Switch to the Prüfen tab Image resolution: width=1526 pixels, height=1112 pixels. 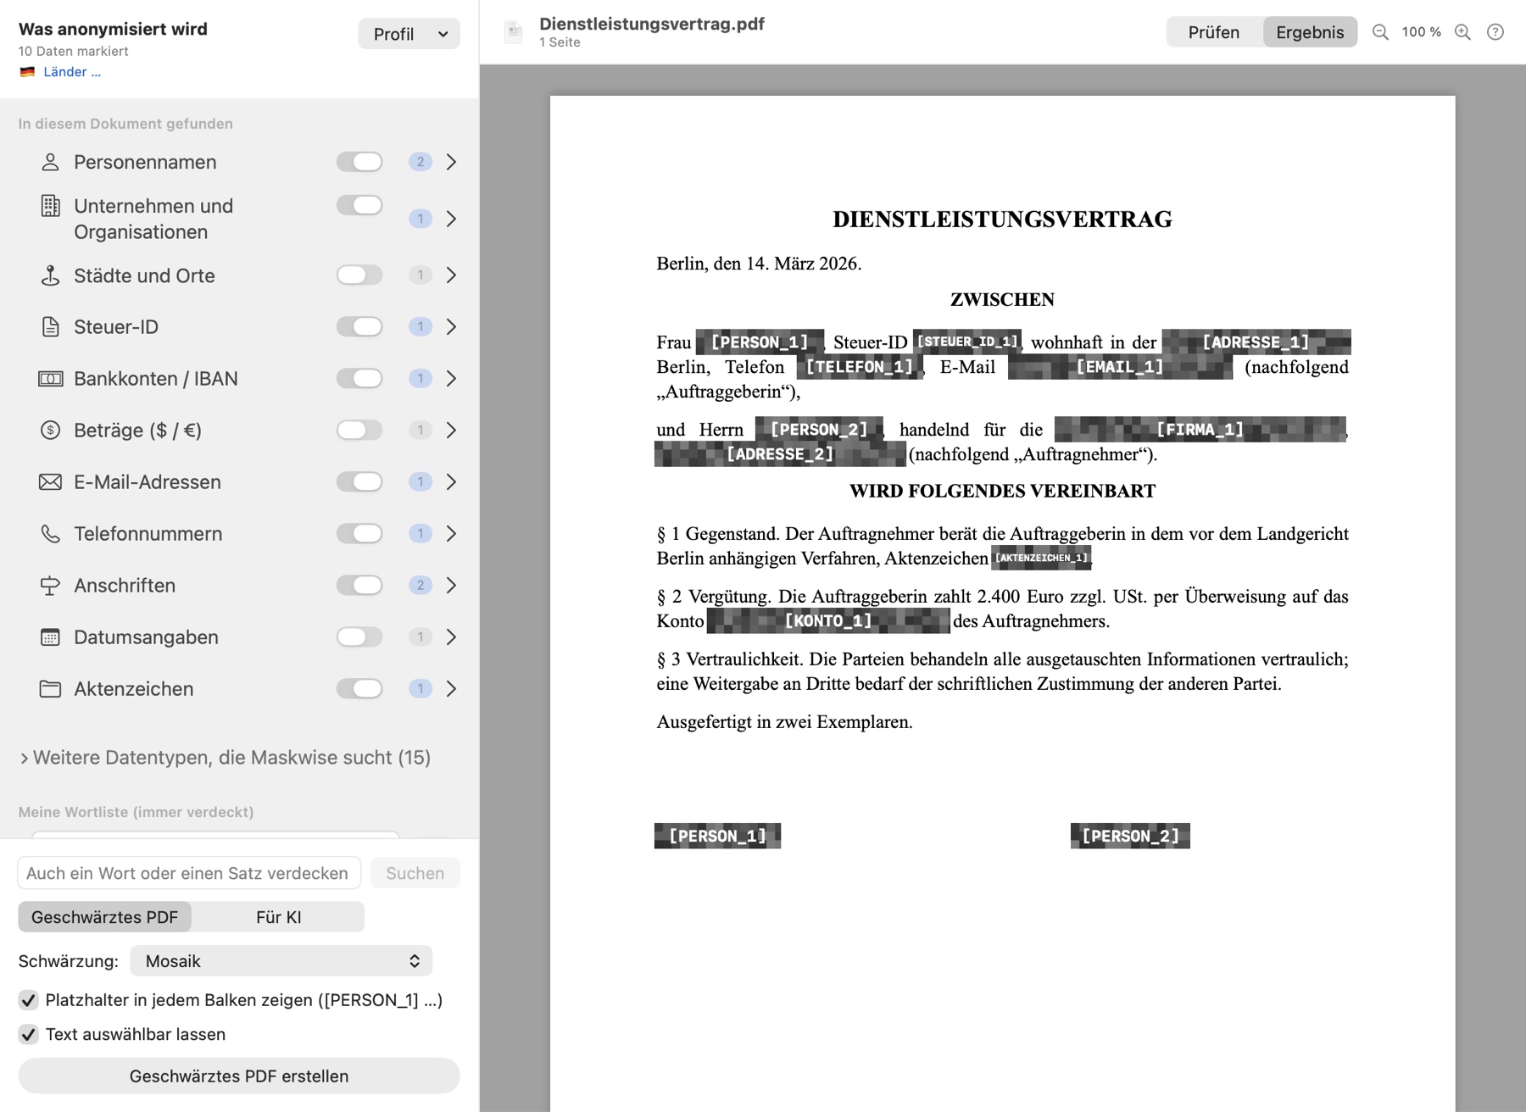(1214, 32)
